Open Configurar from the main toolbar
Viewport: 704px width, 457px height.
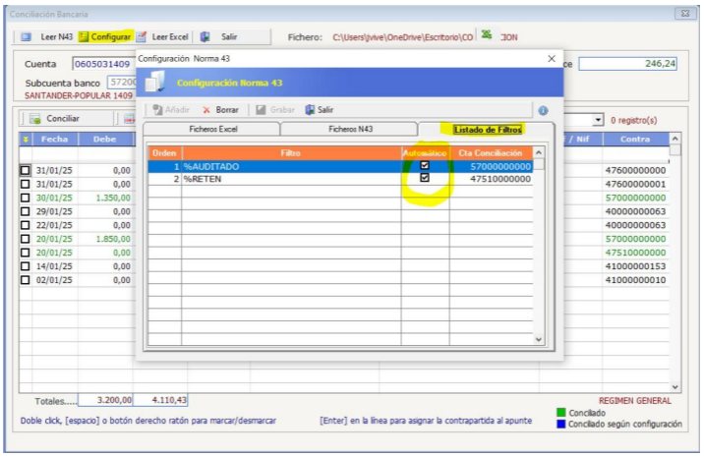(x=86, y=36)
